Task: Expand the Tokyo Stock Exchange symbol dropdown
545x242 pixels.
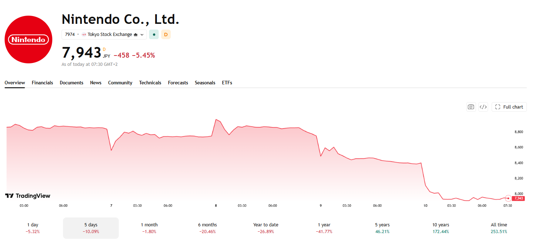Action: click(104, 35)
